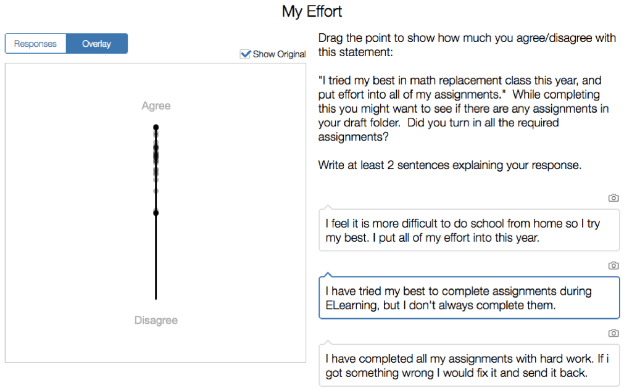The height and width of the screenshot is (388, 632).
Task: Switch to the Responses tab
Action: [35, 44]
